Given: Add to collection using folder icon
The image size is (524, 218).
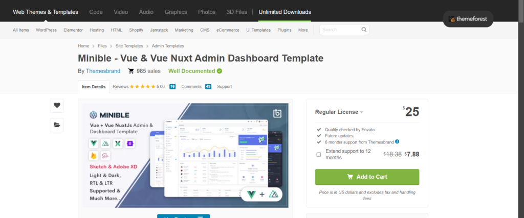Looking at the screenshot, I should (57, 125).
